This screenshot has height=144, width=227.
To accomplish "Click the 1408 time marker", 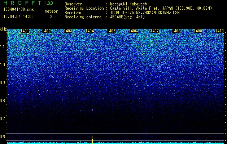I will click(x=176, y=31).
